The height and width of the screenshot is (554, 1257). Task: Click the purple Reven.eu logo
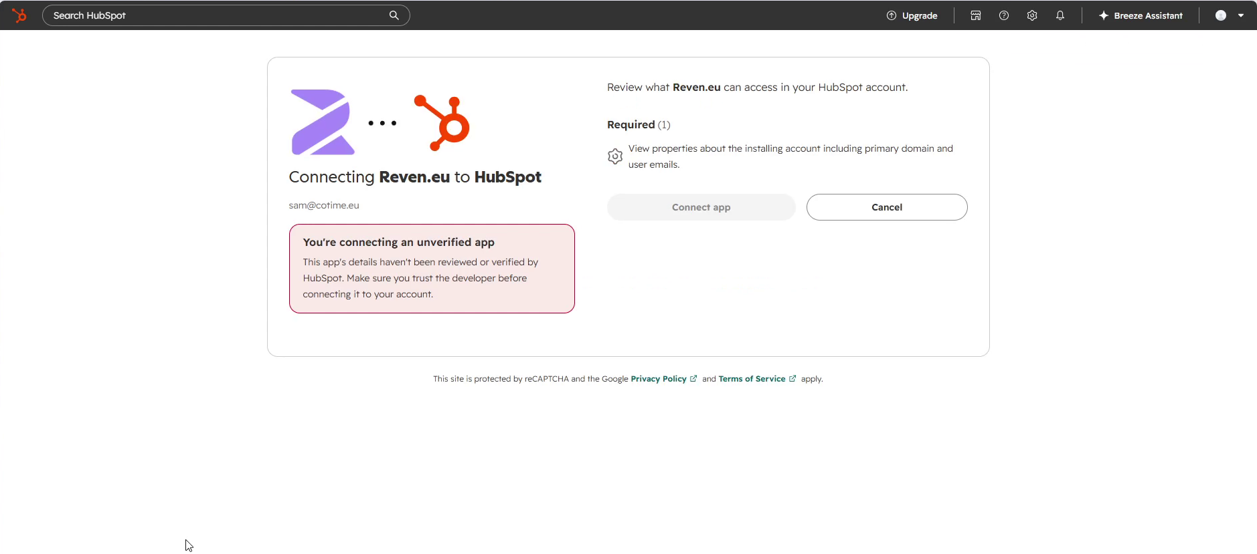click(x=323, y=122)
